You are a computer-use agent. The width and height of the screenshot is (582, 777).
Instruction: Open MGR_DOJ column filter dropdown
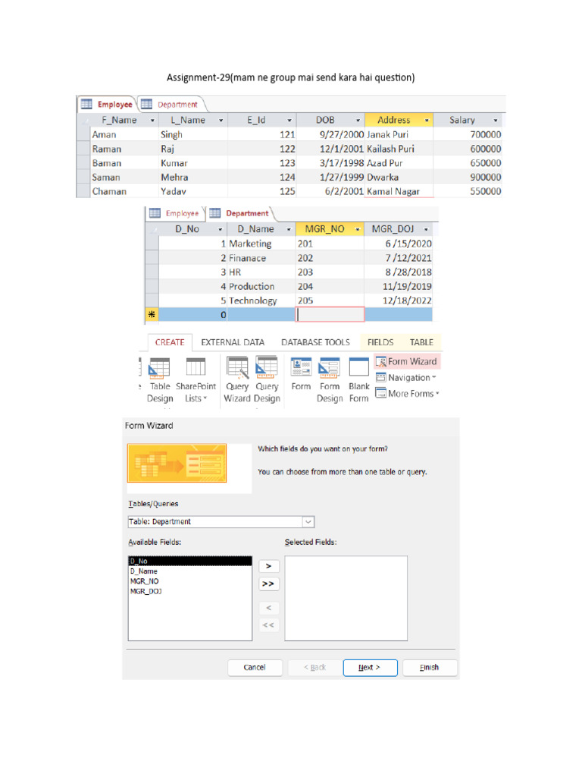[x=426, y=229]
